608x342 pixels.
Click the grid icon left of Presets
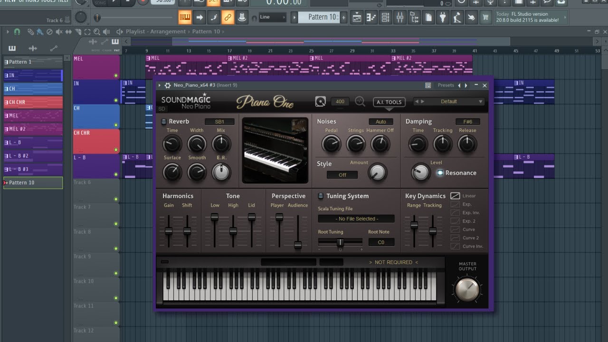(x=428, y=85)
